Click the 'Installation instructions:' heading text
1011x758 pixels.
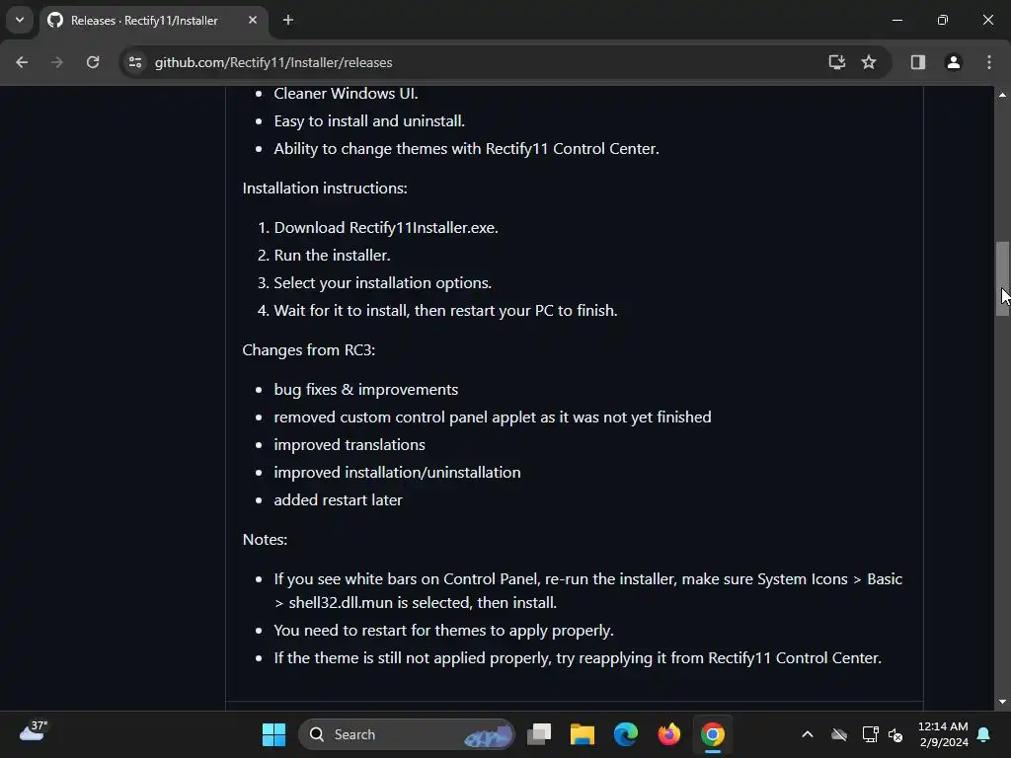point(324,189)
